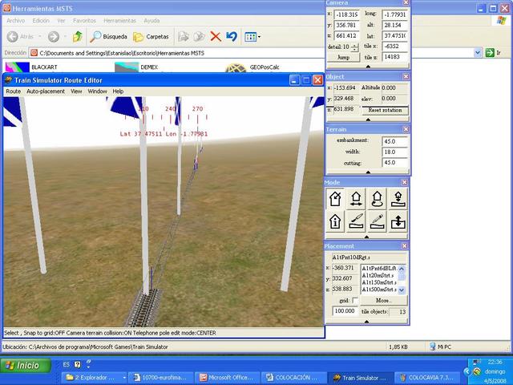Collapse the Camera panel with its arrow
Viewport: 513px width, 385px height.
click(x=368, y=68)
